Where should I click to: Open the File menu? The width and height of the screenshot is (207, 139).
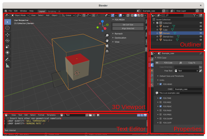tap(10, 11)
